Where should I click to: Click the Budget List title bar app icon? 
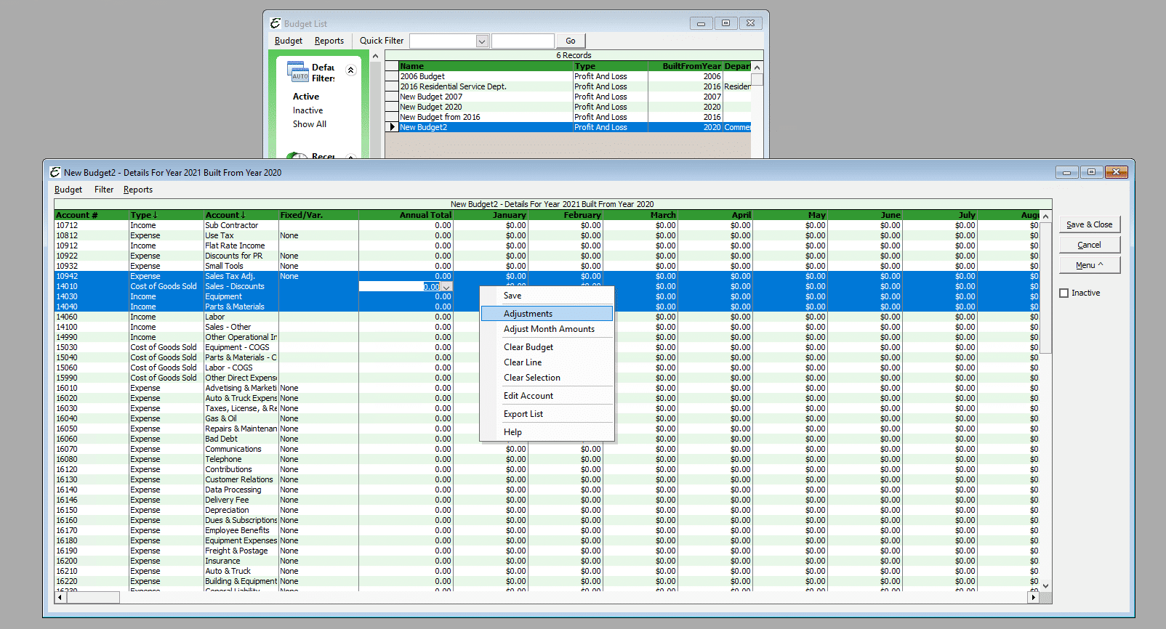276,23
